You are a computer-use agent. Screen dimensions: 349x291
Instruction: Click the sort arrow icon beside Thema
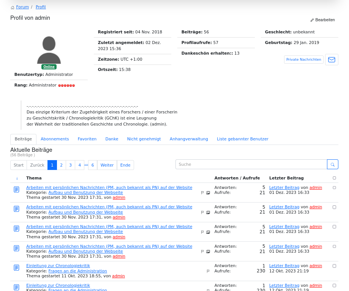pyautogui.click(x=17, y=178)
